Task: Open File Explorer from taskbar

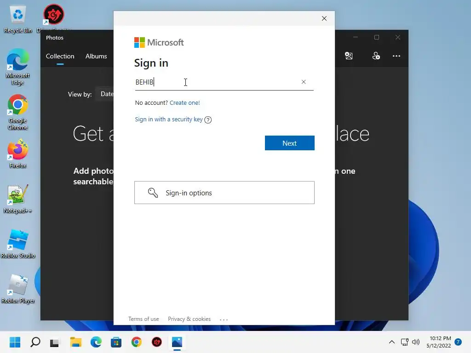Action: point(76,342)
